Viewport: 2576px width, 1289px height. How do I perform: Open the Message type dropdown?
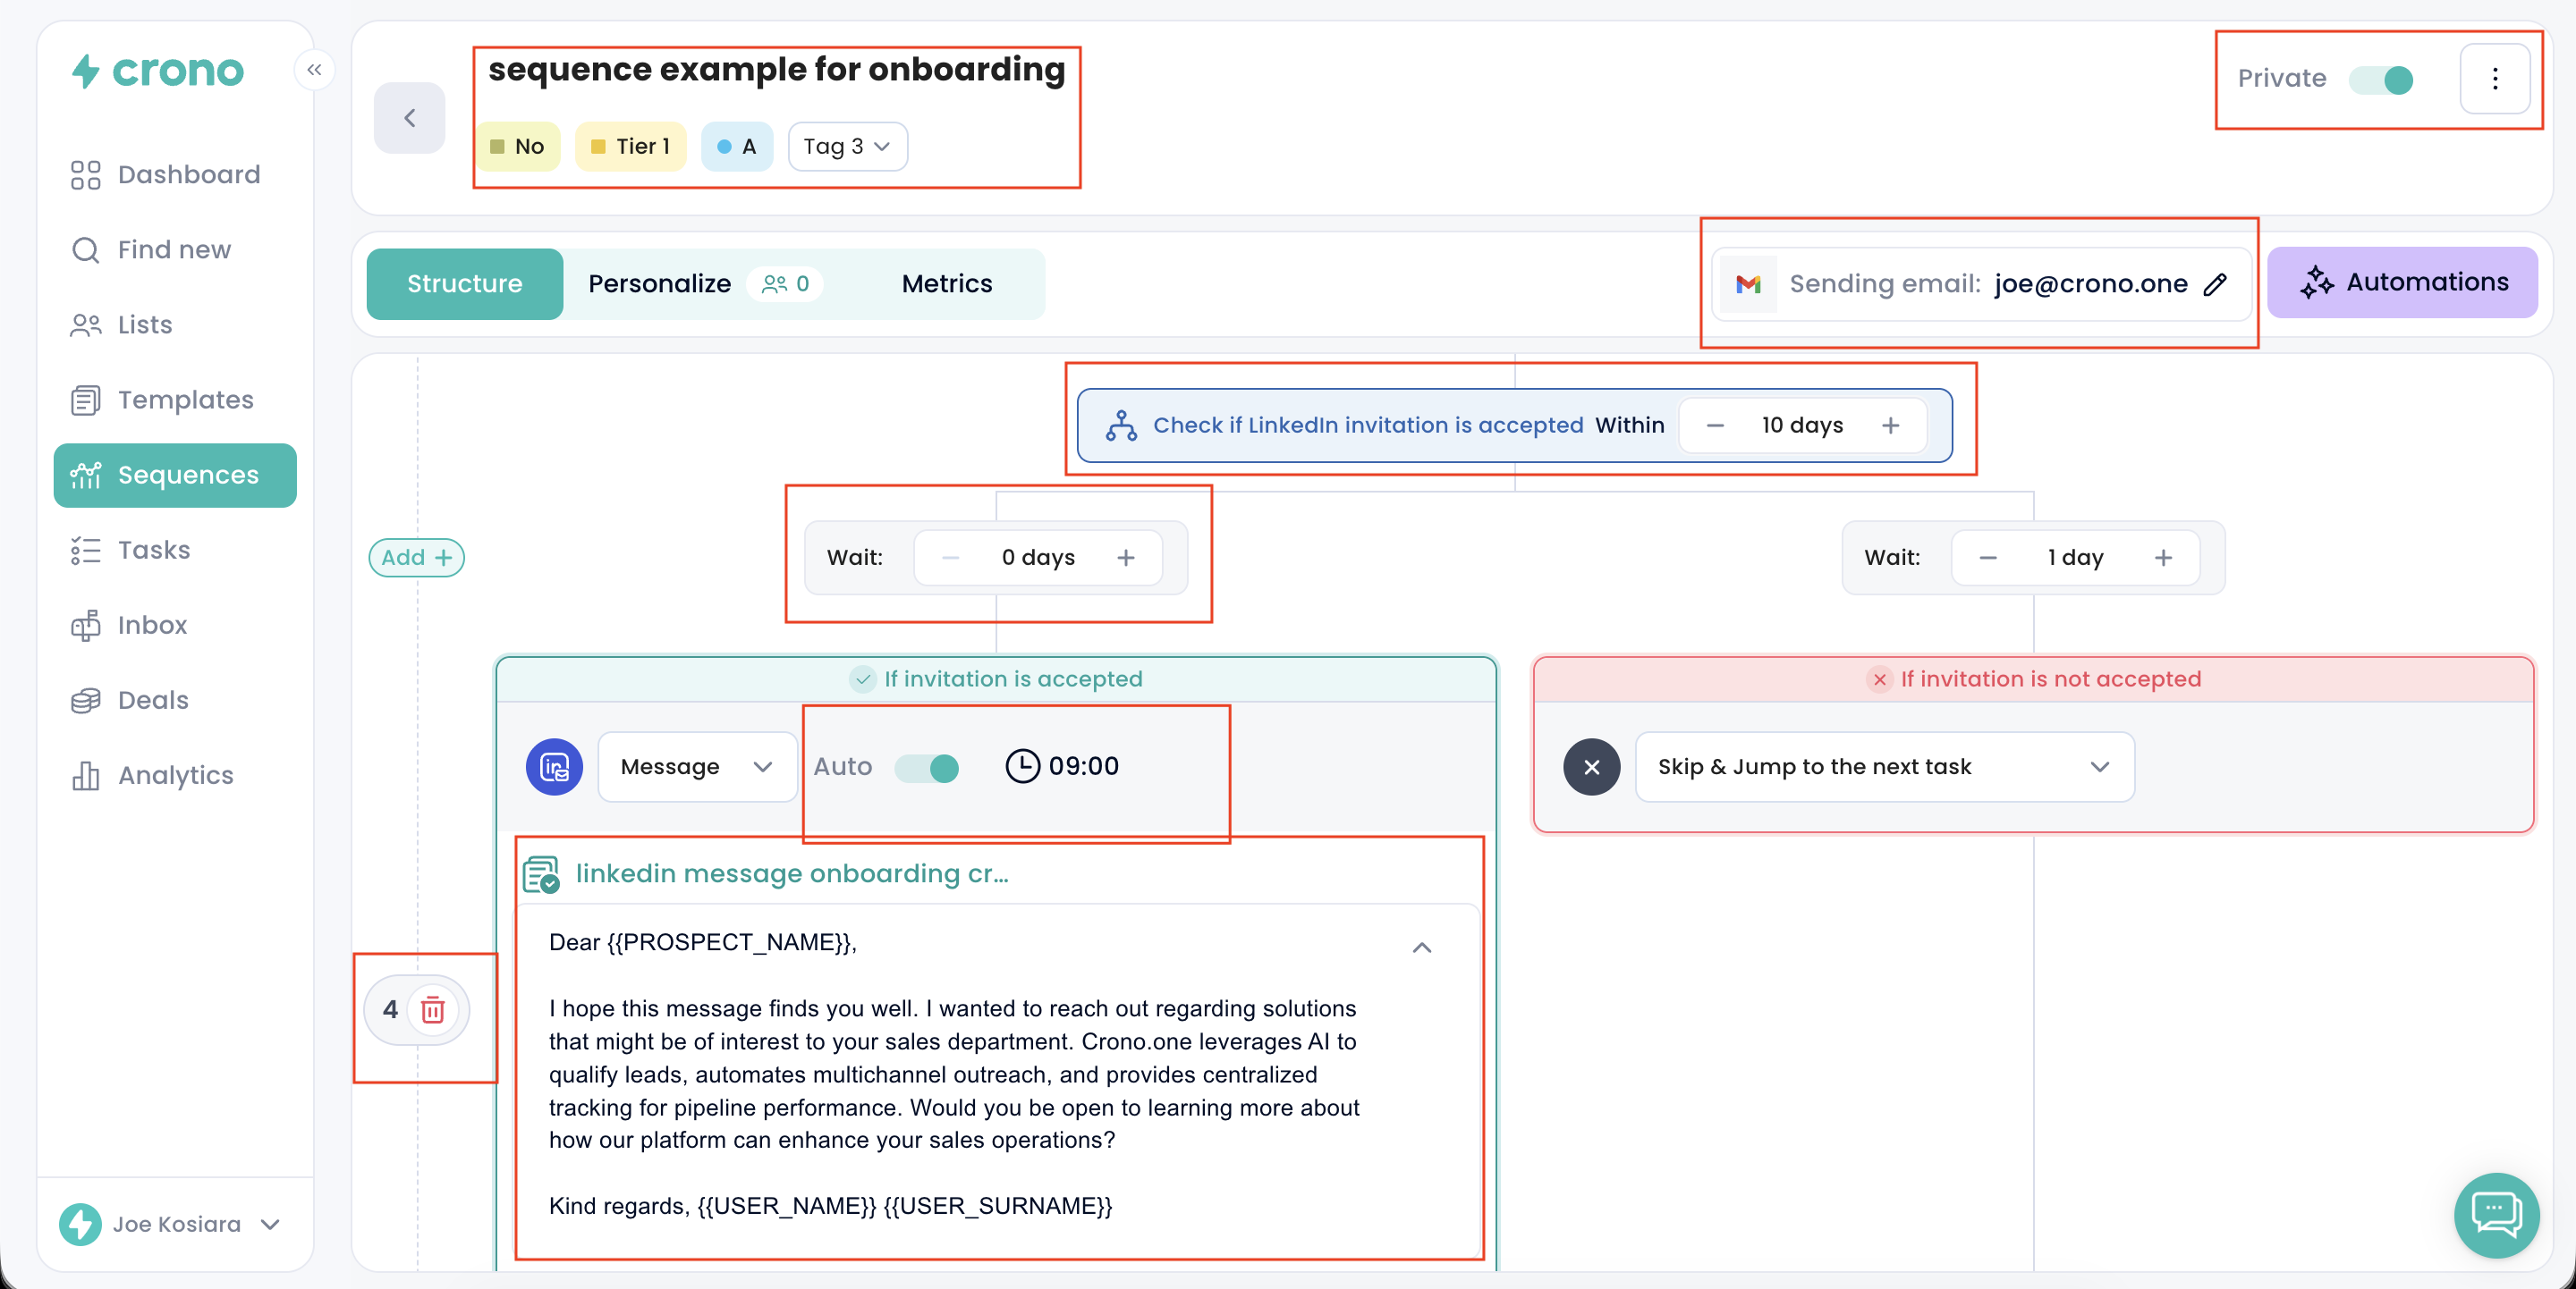pos(697,766)
